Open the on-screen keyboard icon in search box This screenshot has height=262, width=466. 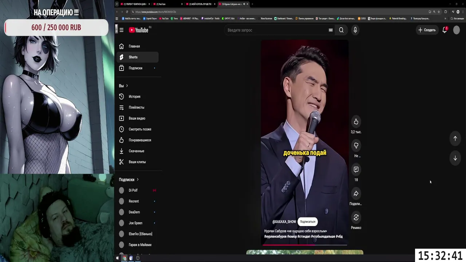click(331, 30)
